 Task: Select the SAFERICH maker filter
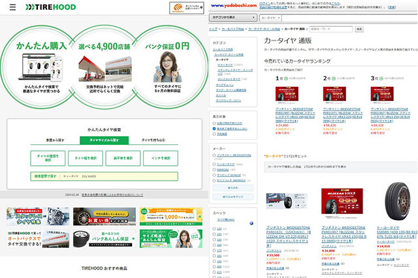(x=214, y=181)
